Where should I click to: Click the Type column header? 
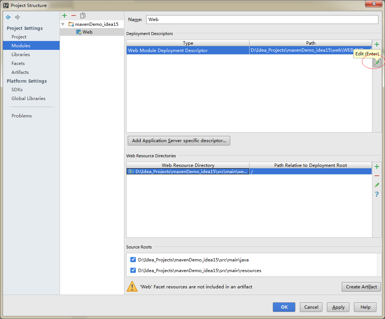[188, 43]
